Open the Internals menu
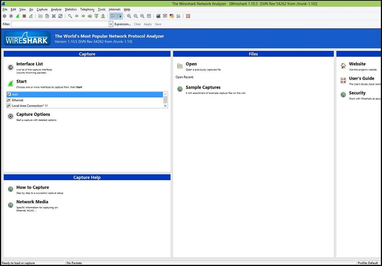 (115, 10)
